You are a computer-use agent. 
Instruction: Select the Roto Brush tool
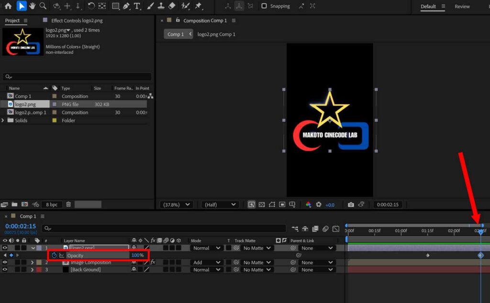pyautogui.click(x=185, y=6)
